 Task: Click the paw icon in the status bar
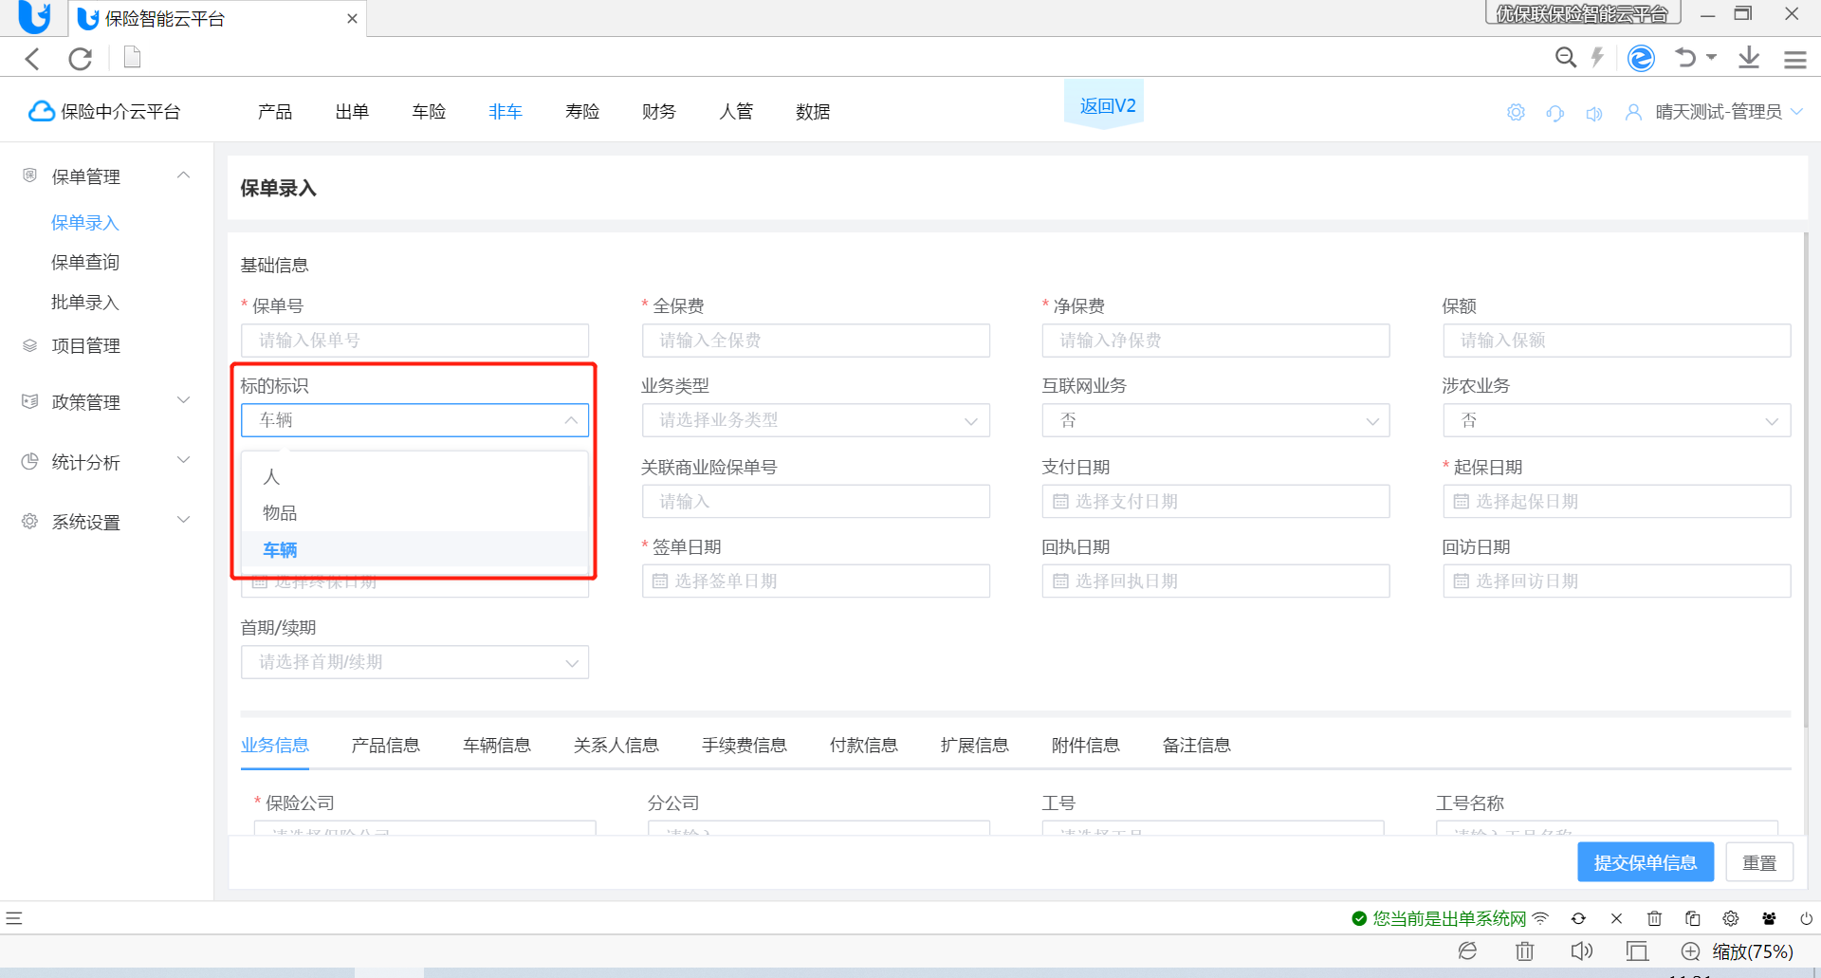click(1769, 918)
